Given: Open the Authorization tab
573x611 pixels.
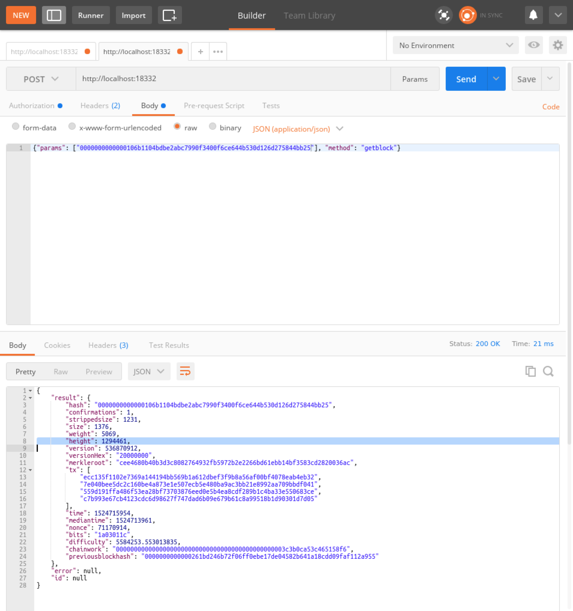Looking at the screenshot, I should pos(36,106).
